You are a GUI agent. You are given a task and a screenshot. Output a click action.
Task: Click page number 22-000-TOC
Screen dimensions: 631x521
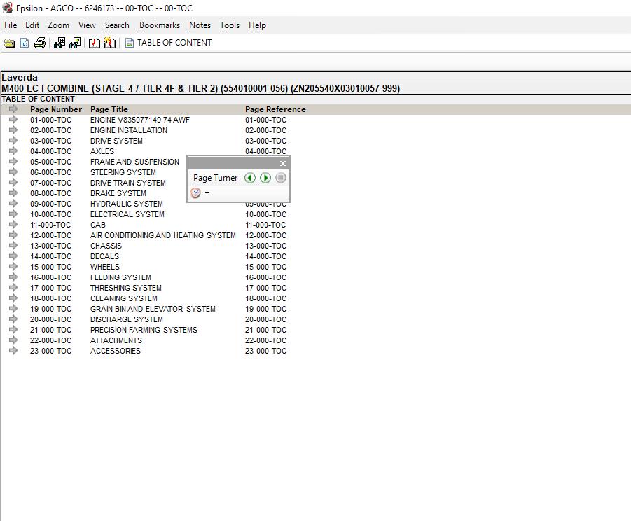pyautogui.click(x=50, y=340)
